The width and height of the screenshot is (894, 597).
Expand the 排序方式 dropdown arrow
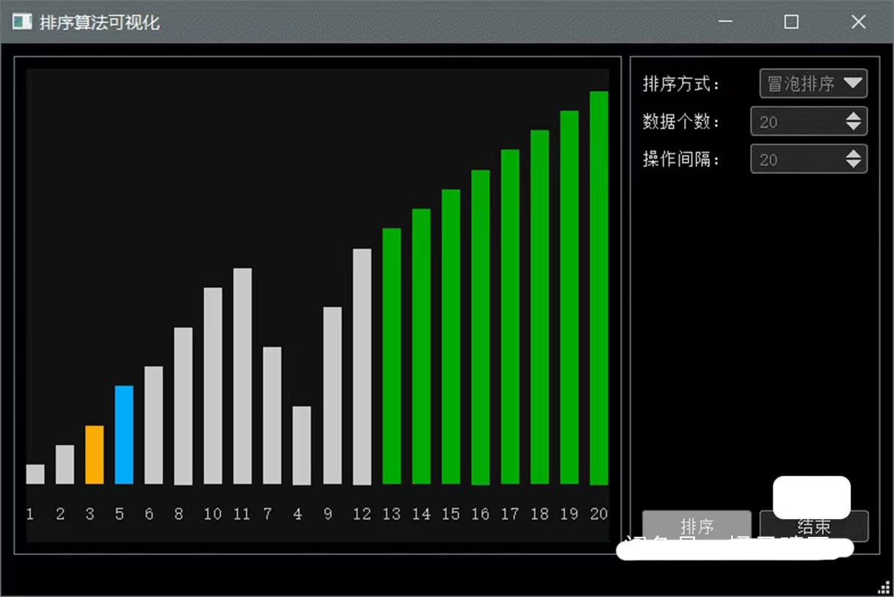tap(853, 84)
